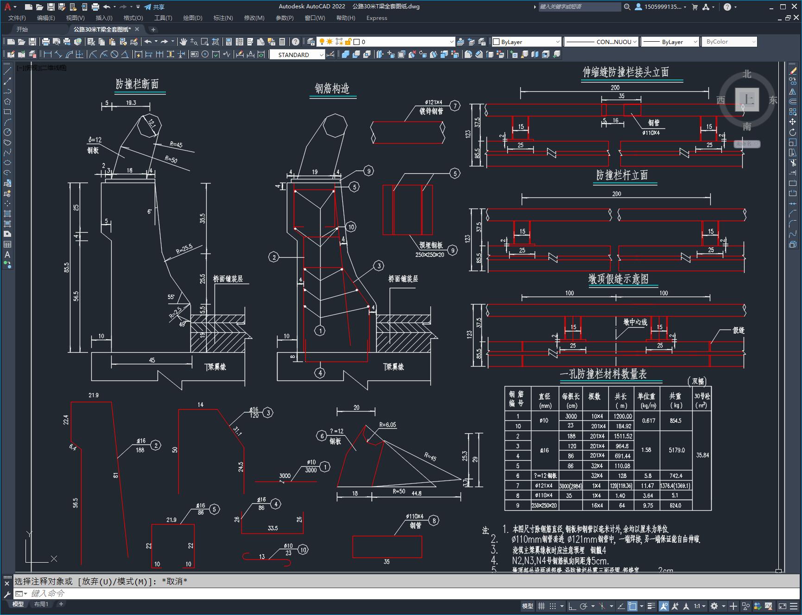Toggle object snap in status bar
The height and width of the screenshot is (615, 802).
click(632, 606)
